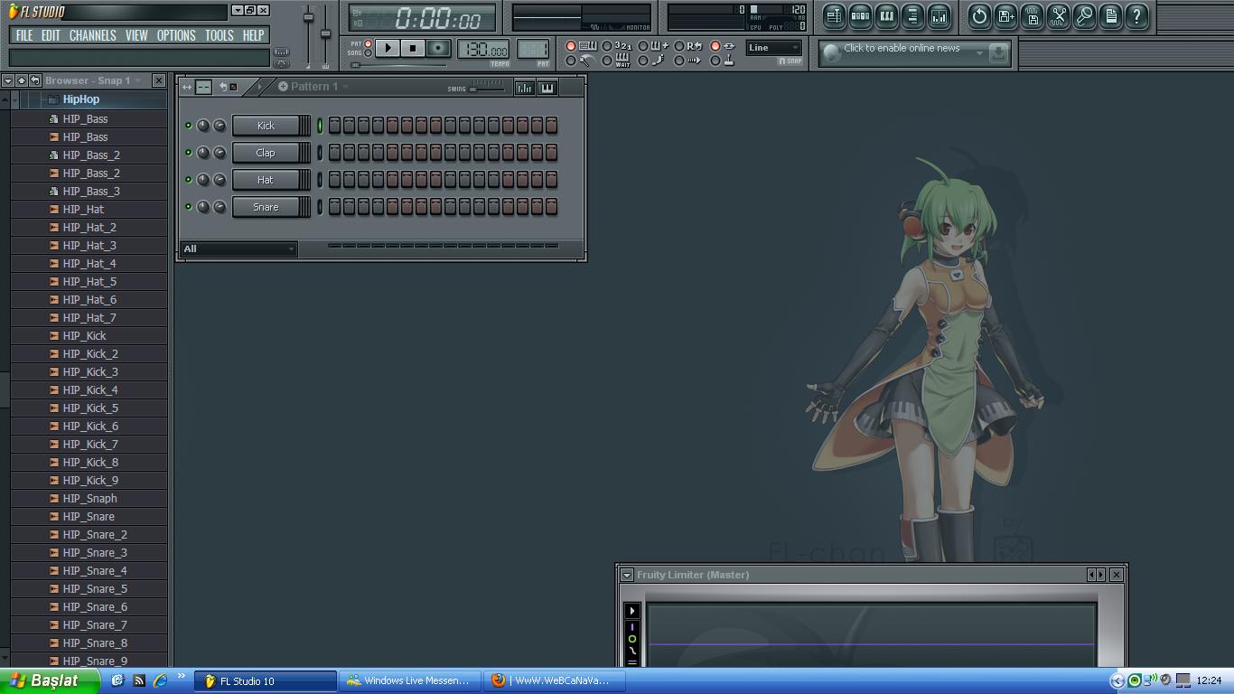1234x694 pixels.
Task: Open the Piano Roll toolbar icon
Action: (886, 16)
